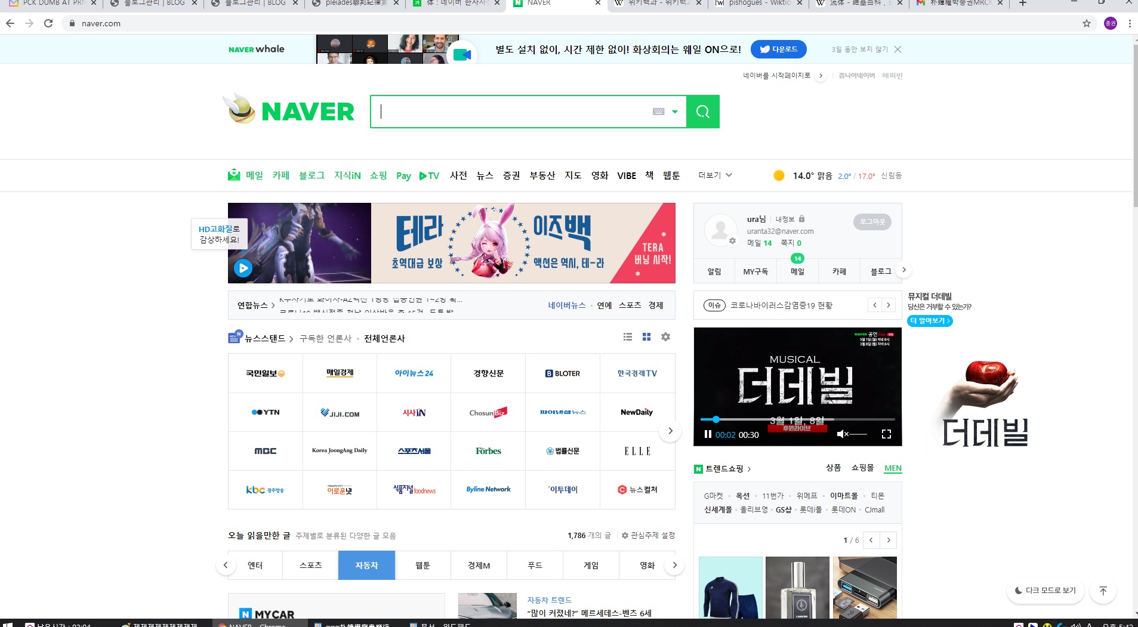The height and width of the screenshot is (627, 1138).
Task: Select the MEN trend shopping tab
Action: [893, 468]
